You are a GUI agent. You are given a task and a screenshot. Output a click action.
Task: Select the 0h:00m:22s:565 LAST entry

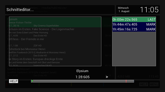point(134,19)
